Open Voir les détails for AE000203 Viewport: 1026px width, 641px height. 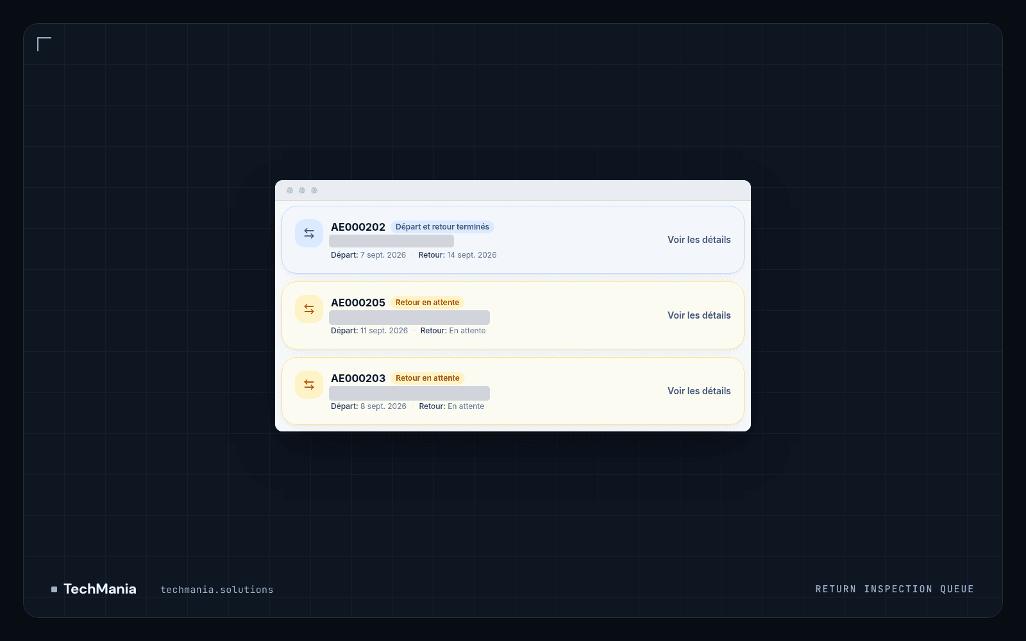click(x=699, y=391)
